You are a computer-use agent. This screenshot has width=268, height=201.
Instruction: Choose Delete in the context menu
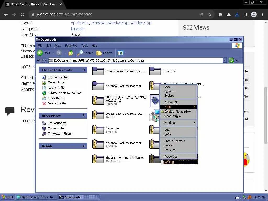(x=178, y=145)
